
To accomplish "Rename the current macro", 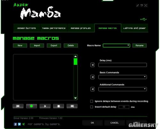I will click(x=140, y=46).
